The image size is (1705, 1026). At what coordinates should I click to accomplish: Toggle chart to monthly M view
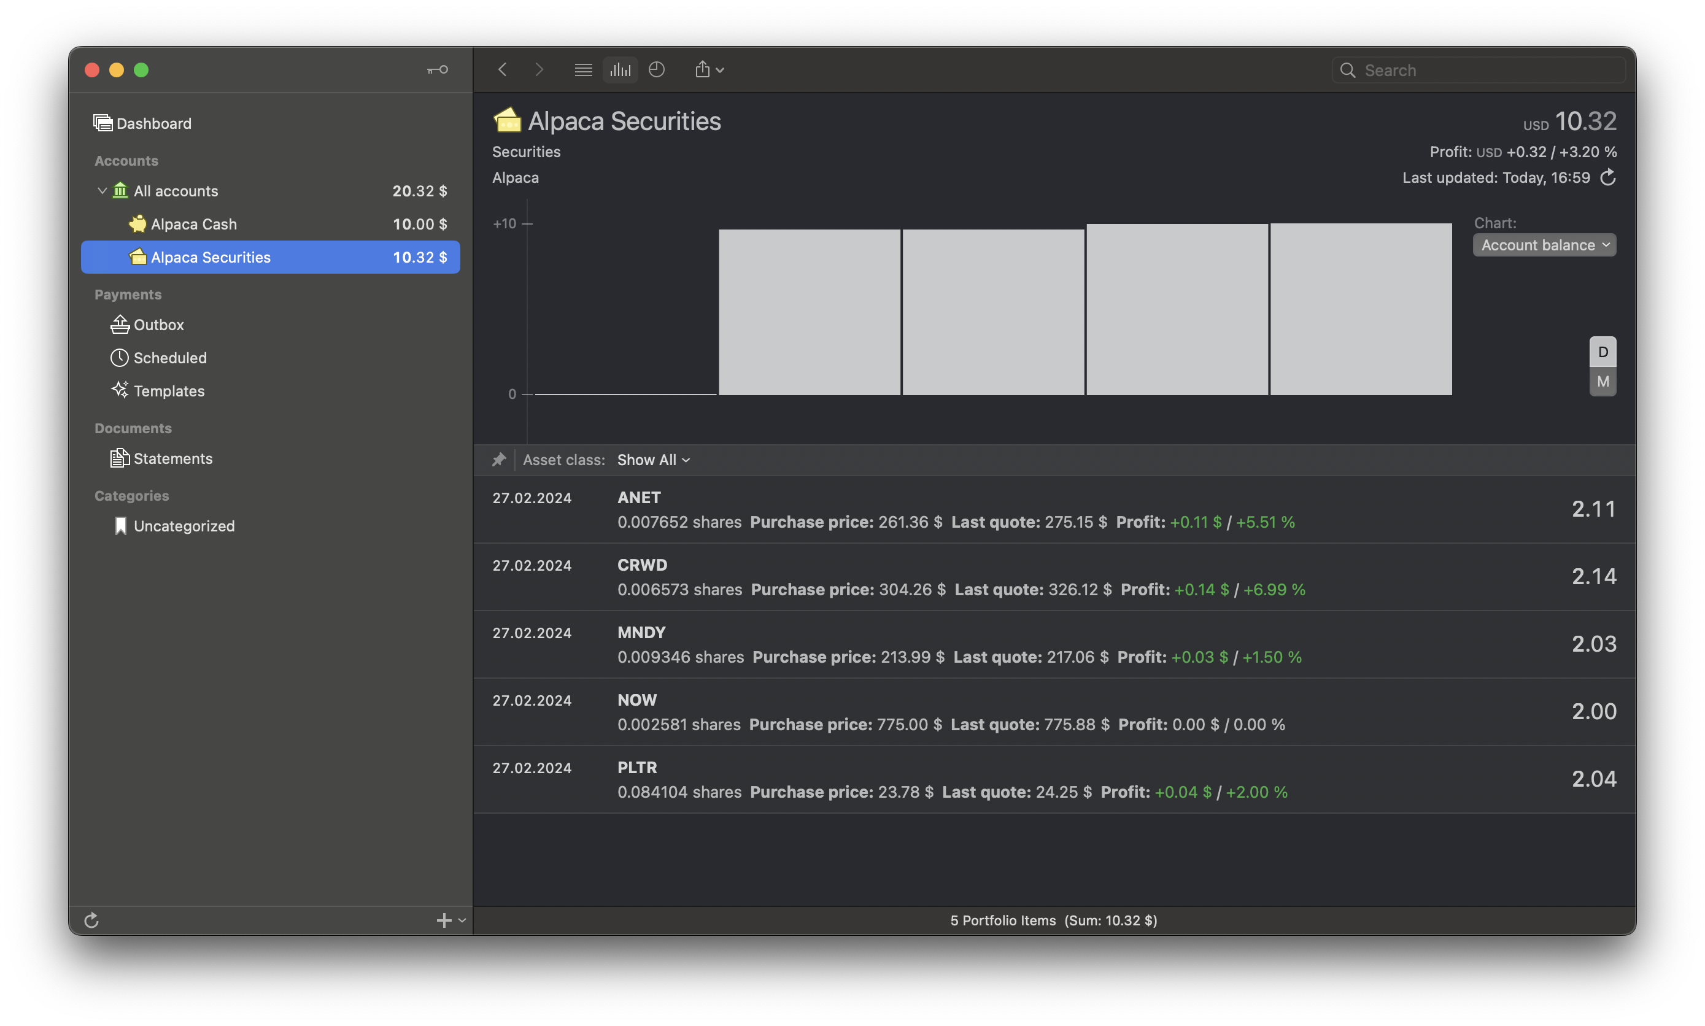click(1602, 382)
